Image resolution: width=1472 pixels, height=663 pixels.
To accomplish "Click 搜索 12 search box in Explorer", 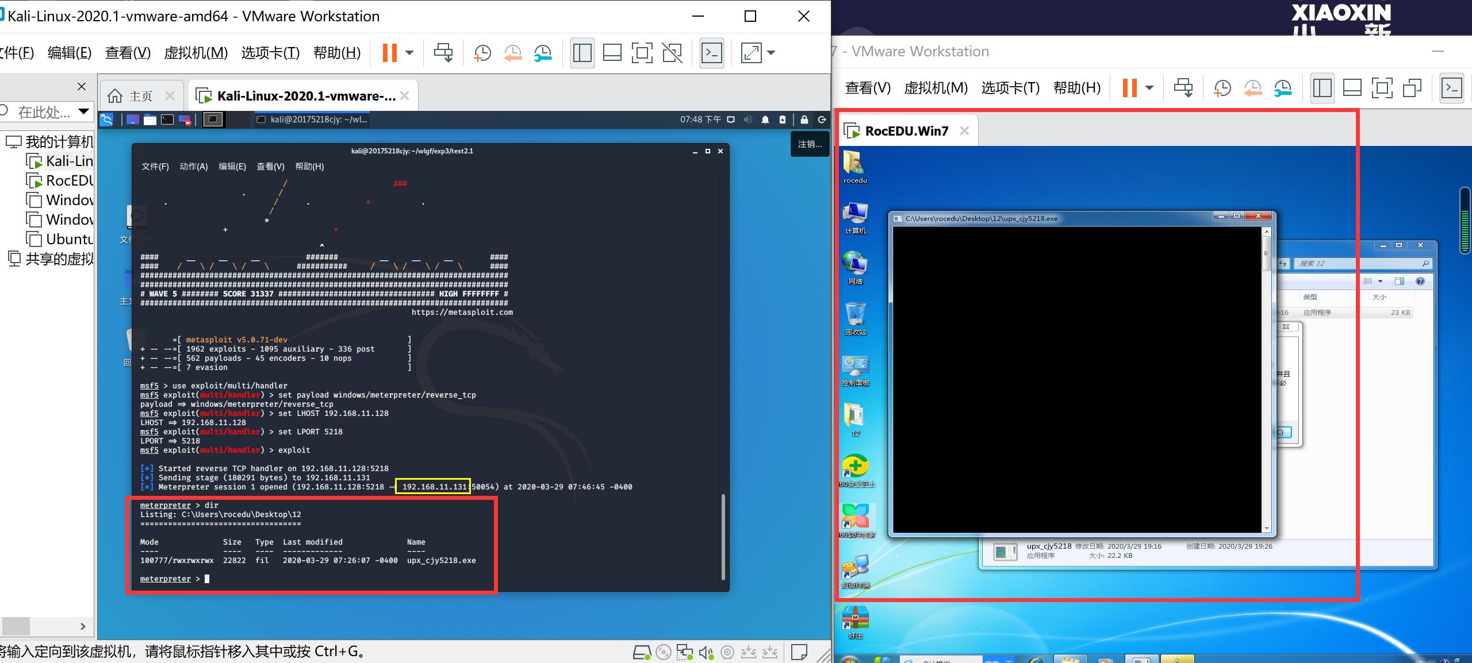I will tap(1362, 263).
